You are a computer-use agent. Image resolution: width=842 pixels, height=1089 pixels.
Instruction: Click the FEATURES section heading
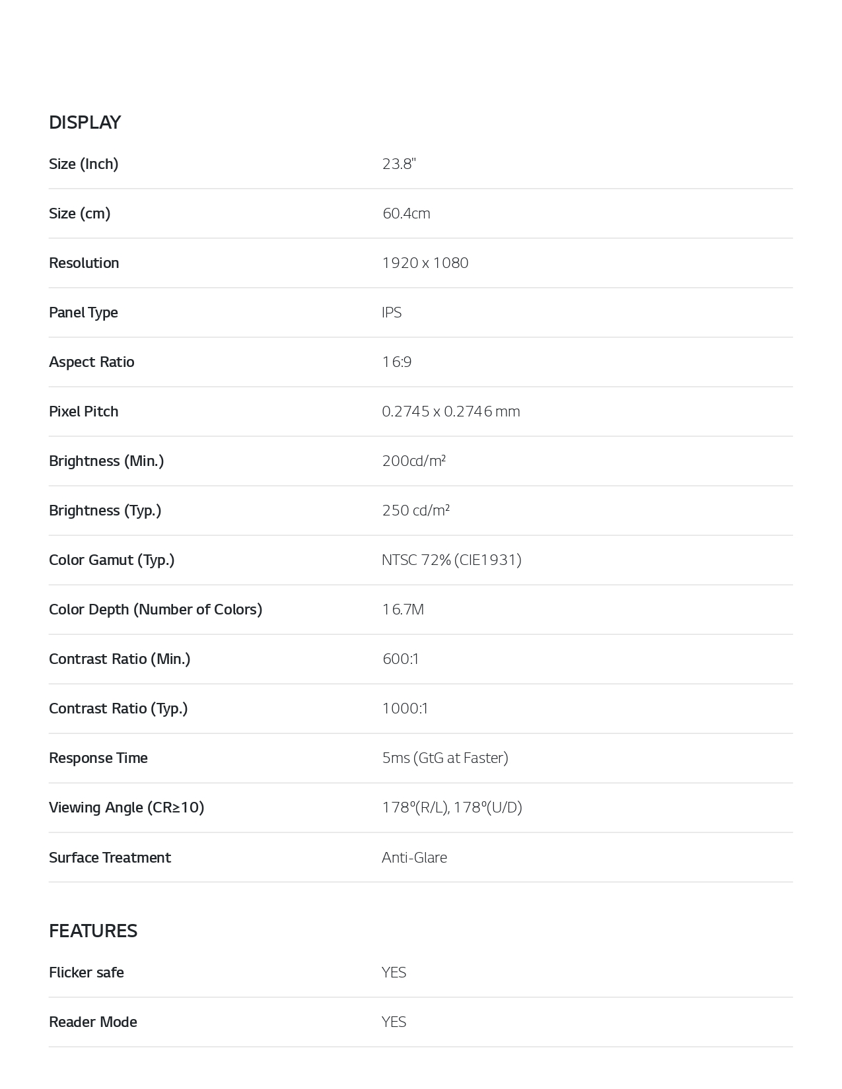(x=93, y=931)
